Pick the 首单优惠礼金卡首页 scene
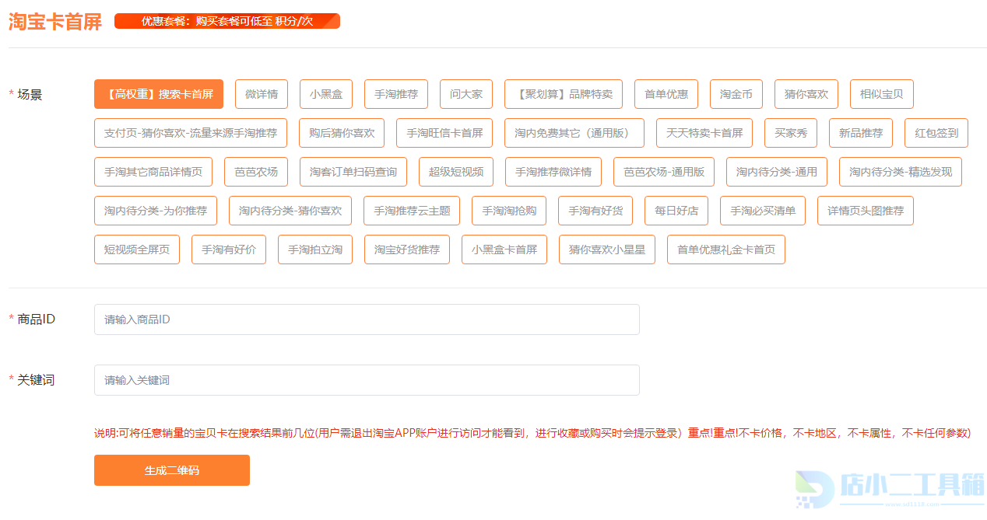This screenshot has height=520, width=987. coord(726,250)
